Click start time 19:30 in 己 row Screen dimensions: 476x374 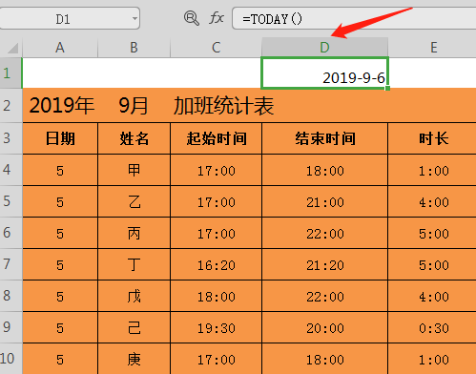pyautogui.click(x=216, y=327)
